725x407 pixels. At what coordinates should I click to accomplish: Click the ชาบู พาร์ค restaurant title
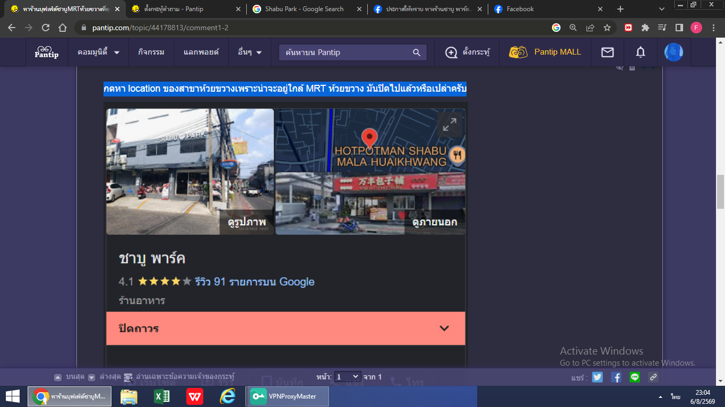152,259
